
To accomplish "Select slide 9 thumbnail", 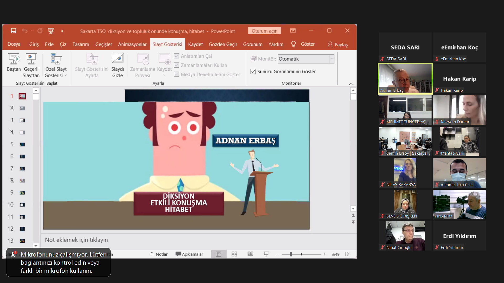I will [x=22, y=193].
